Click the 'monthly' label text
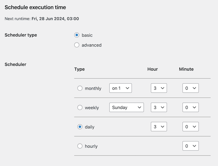The width and height of the screenshot is (218, 166). pos(93,88)
